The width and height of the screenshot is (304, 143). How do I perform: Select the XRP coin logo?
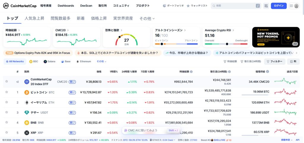(x=27, y=133)
